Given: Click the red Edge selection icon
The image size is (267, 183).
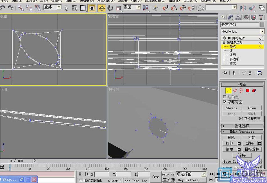Looking at the screenshot, I should (235, 91).
